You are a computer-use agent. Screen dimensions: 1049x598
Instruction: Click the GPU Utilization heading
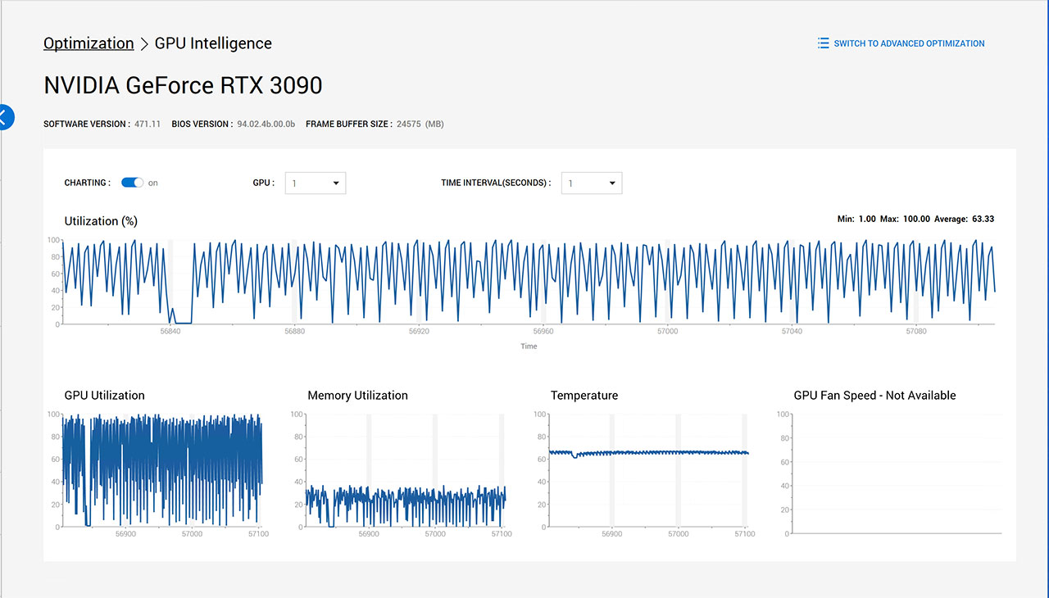tap(104, 396)
